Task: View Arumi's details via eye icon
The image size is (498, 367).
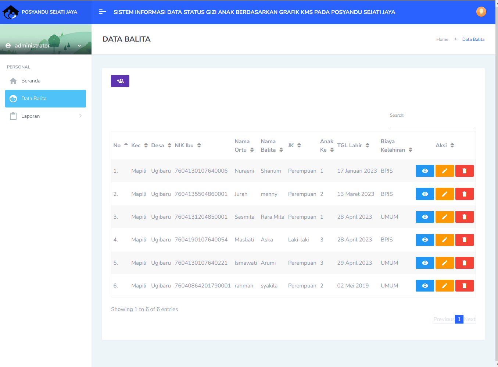Action: click(424, 263)
